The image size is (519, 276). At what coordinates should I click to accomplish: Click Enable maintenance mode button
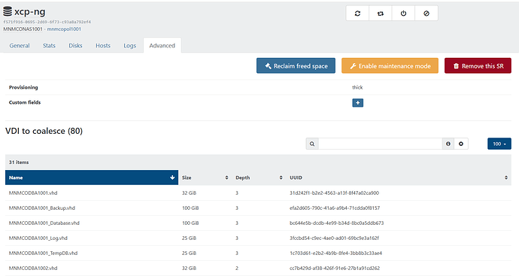(x=390, y=66)
